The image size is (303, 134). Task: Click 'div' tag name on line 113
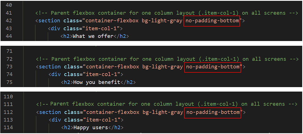pyautogui.click(x=57, y=120)
